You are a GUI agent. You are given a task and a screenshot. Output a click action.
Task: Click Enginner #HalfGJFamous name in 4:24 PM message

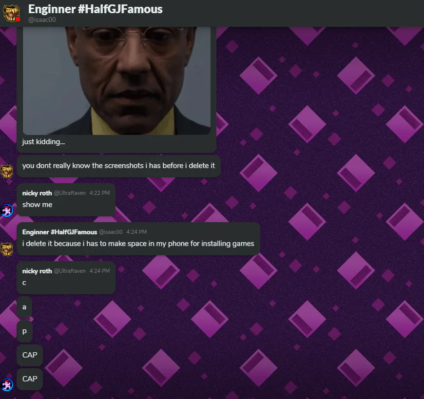(59, 232)
